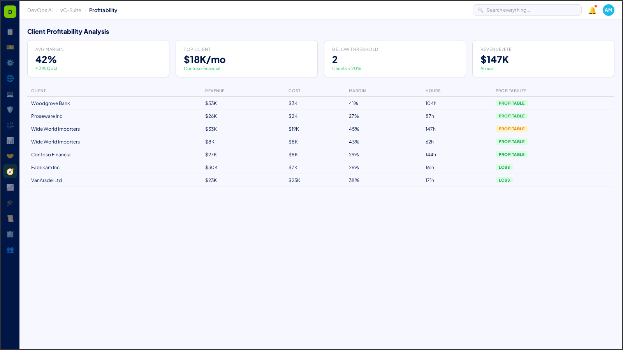Open the shield security section
Image resolution: width=623 pixels, height=350 pixels.
[10, 110]
